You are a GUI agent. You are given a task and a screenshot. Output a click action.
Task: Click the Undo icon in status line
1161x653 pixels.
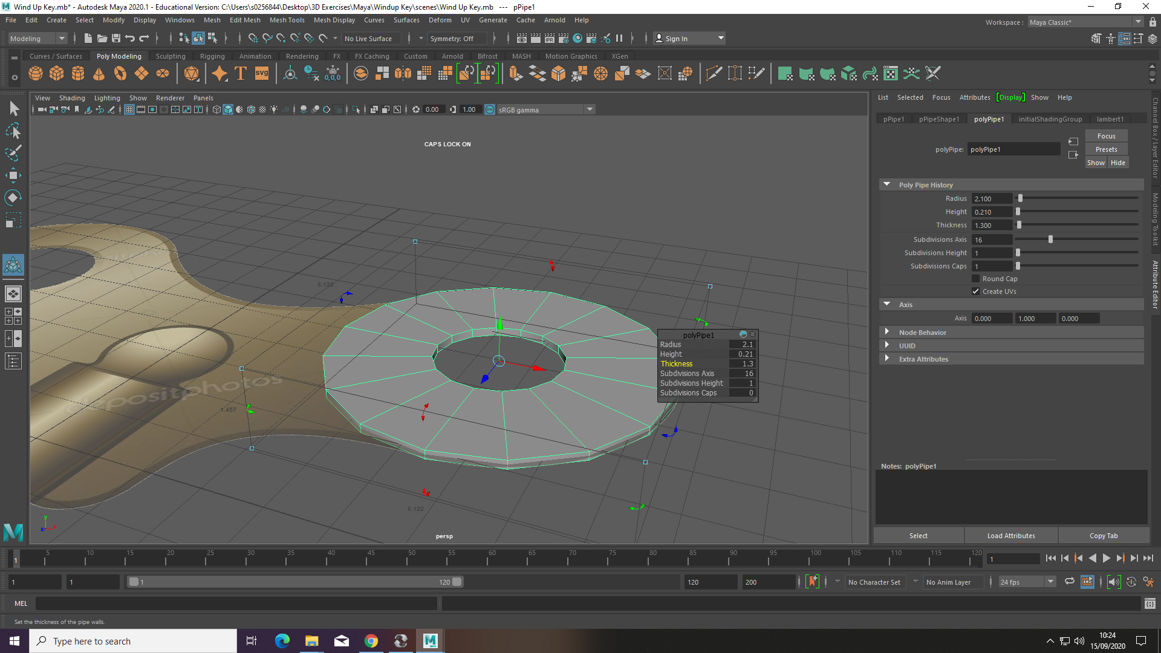tap(130, 38)
